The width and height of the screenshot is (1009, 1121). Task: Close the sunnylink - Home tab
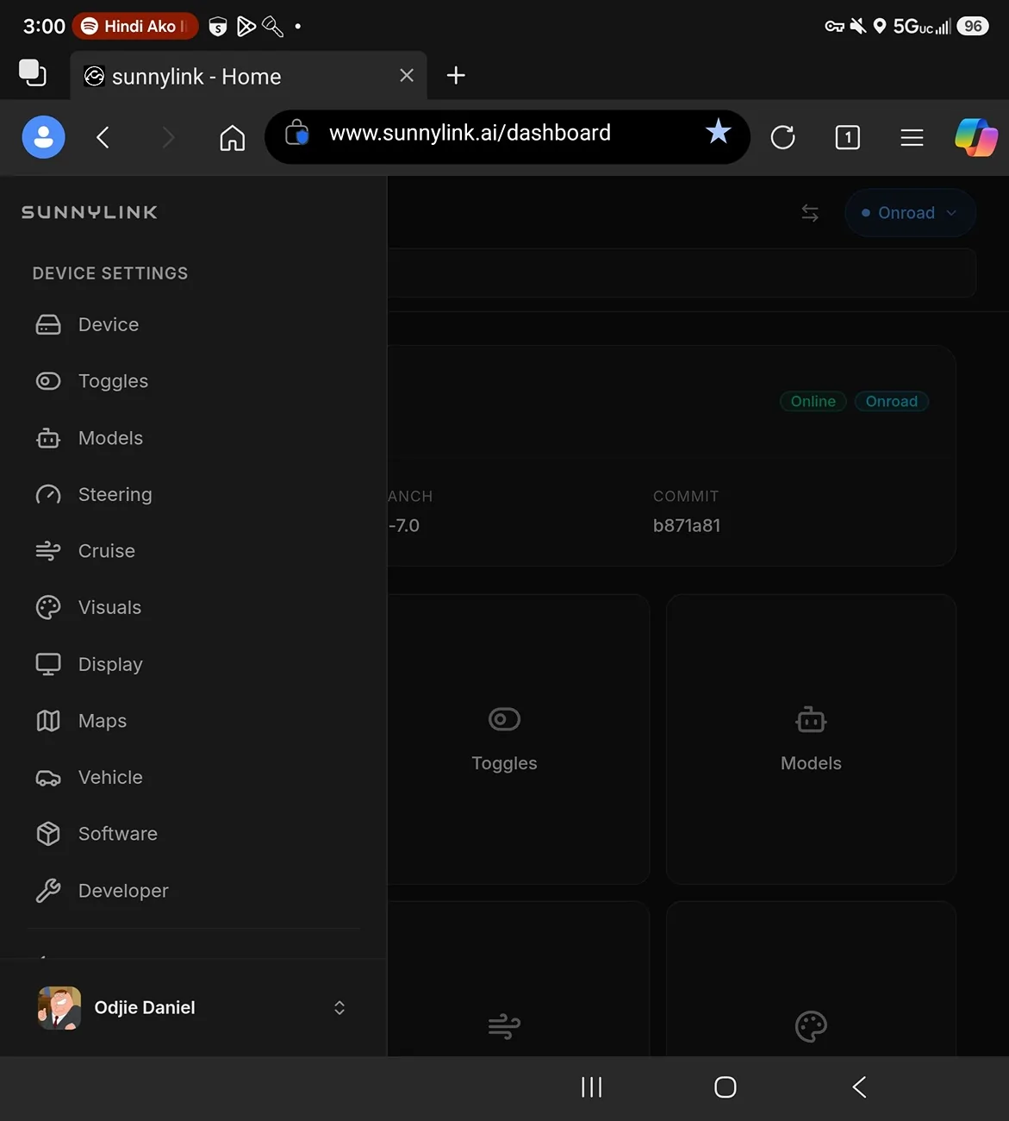coord(407,76)
